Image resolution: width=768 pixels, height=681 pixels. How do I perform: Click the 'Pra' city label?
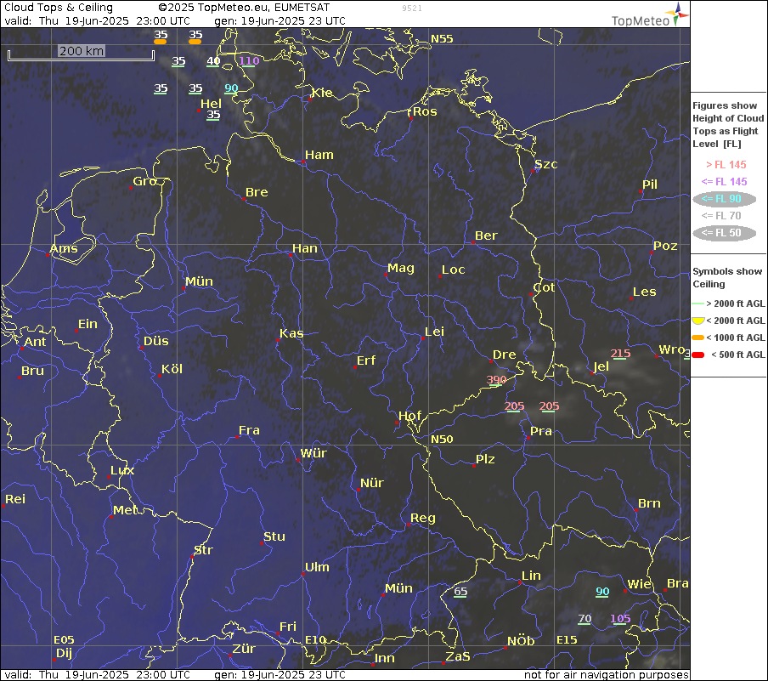[540, 431]
